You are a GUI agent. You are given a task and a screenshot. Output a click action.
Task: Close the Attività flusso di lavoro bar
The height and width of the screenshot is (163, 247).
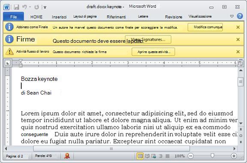point(238,52)
